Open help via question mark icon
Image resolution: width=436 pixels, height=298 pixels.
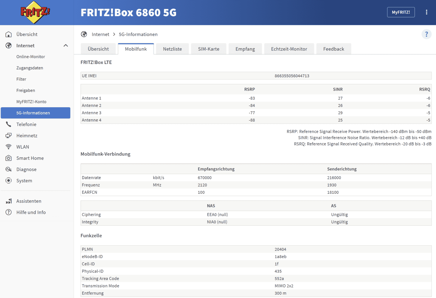click(x=426, y=34)
